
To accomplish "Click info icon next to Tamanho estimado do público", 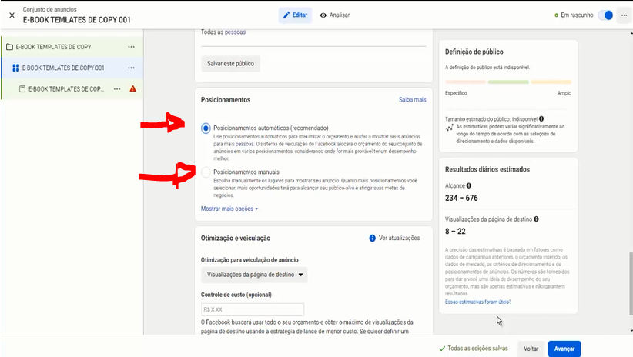I will tap(541, 119).
